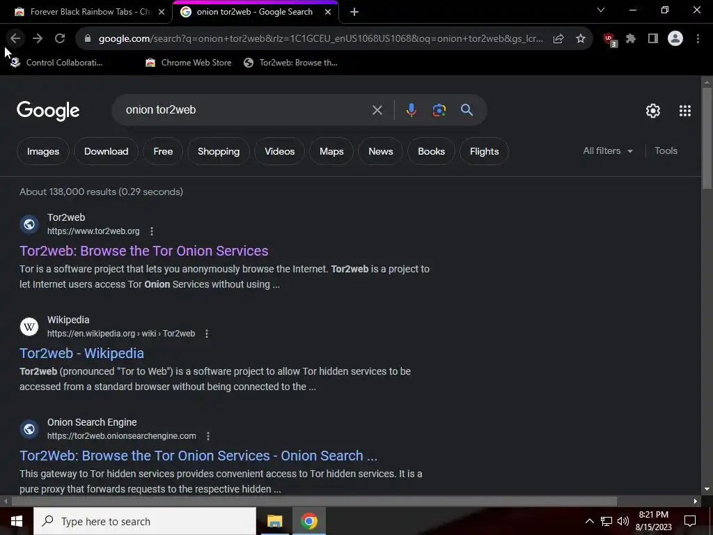Viewport: 713px width, 535px height.
Task: Click the vertical page scrollbar
Action: [x=707, y=138]
